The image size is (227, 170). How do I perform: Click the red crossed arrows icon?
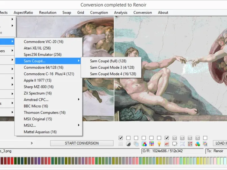click(190, 144)
